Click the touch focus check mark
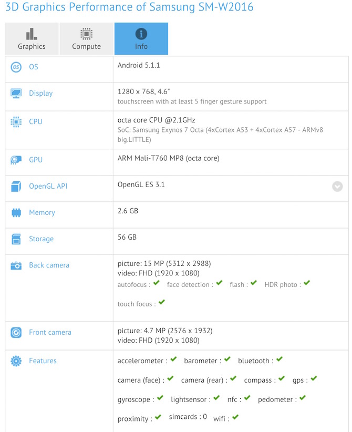 tap(162, 302)
